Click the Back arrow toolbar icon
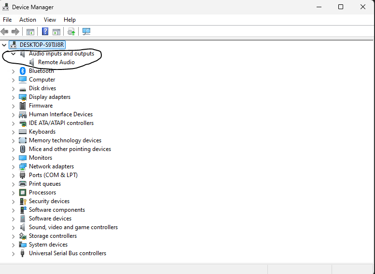This screenshot has height=274, width=375. (4, 31)
